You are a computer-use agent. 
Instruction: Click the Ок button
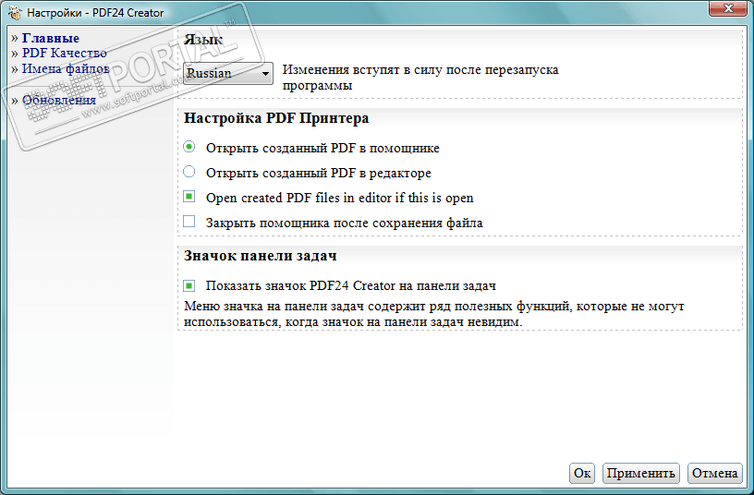[582, 473]
